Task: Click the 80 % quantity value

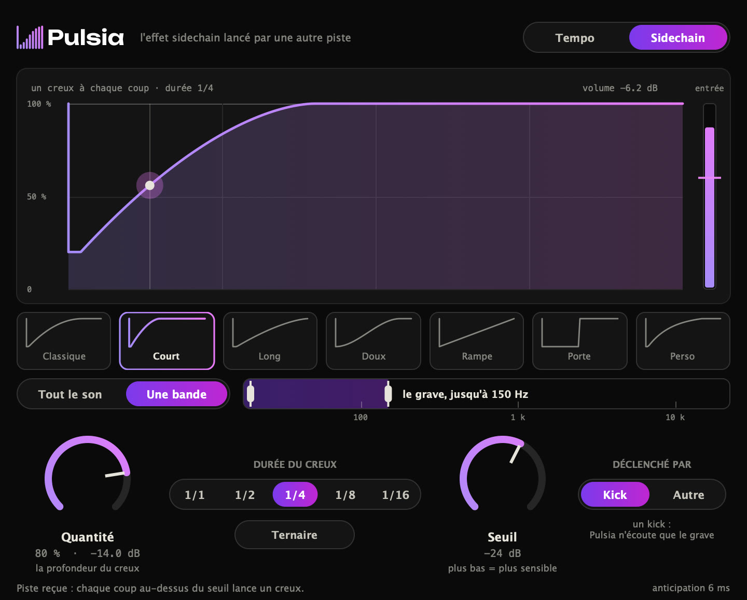Action: [48, 553]
